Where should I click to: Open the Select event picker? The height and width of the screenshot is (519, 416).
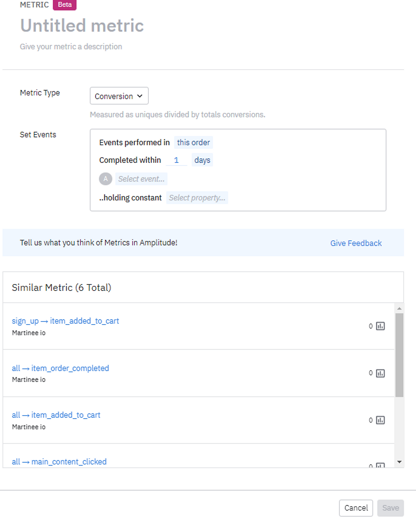click(141, 179)
